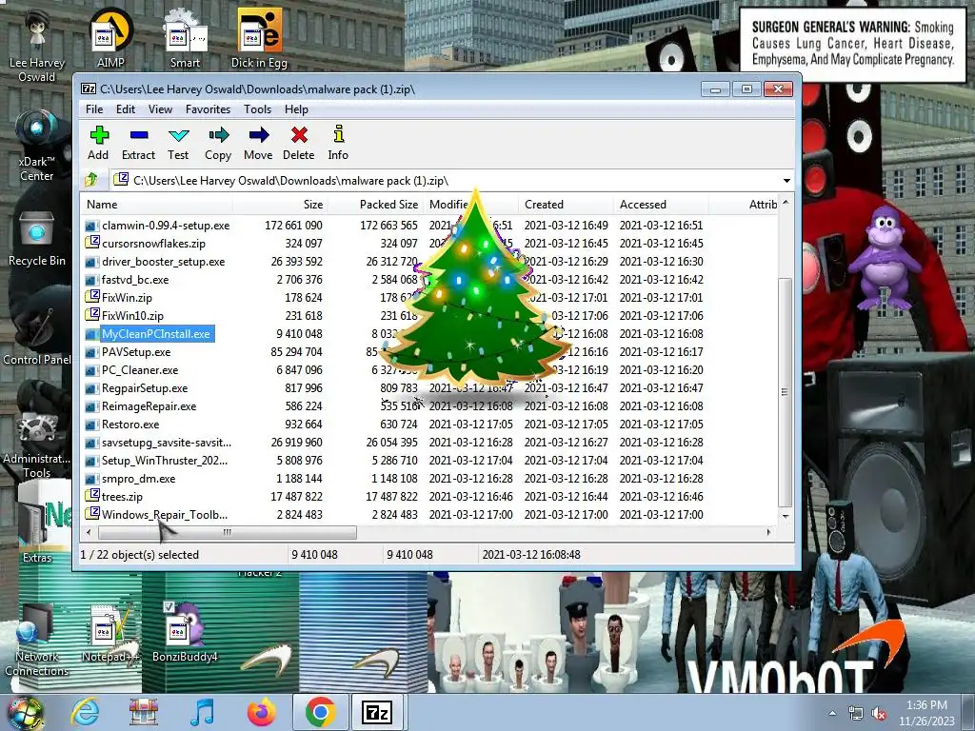Select FixWin.zip archive icon
This screenshot has width=975, height=731.
92,298
